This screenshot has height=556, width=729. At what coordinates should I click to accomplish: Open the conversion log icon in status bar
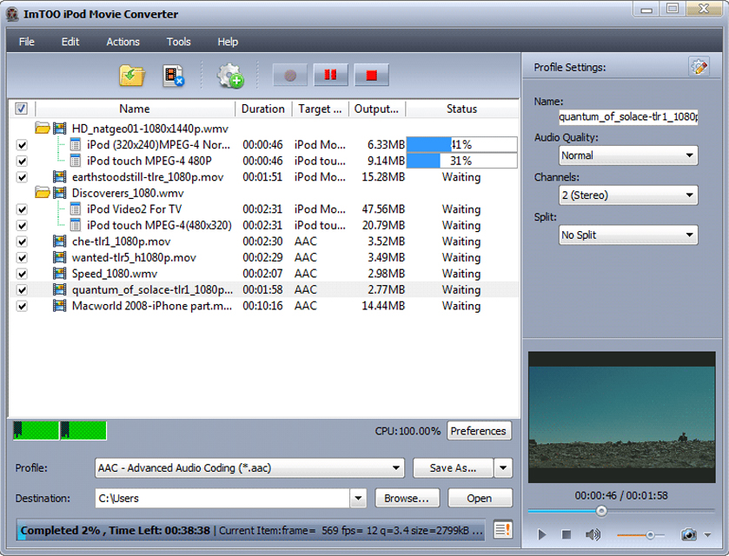(501, 529)
